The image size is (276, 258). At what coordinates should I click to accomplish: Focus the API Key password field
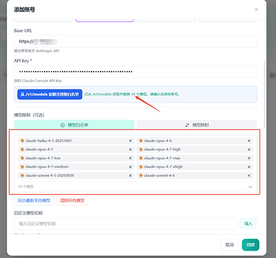(136, 72)
